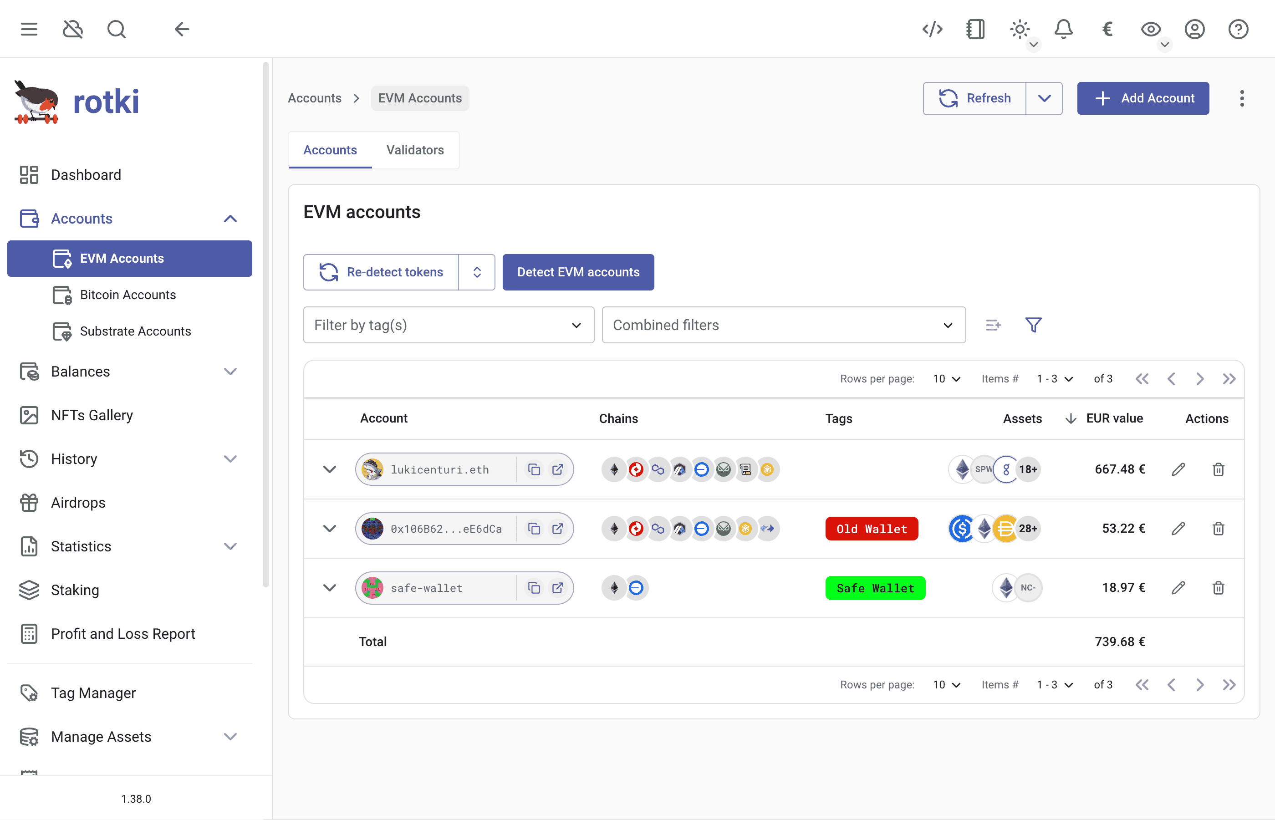1275x820 pixels.
Task: Copy lukicenturi.eth address
Action: [x=534, y=469]
